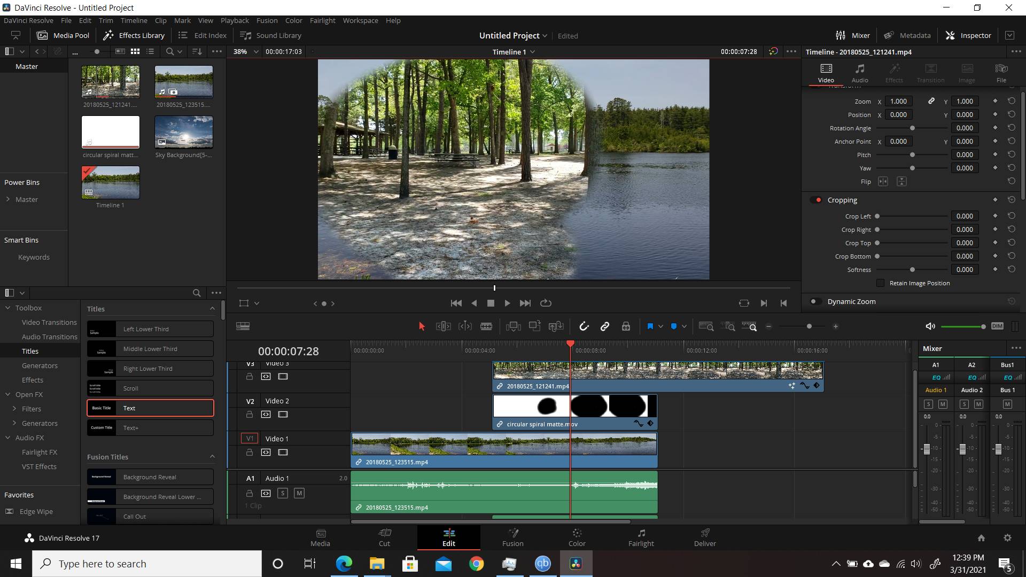Image resolution: width=1026 pixels, height=577 pixels.
Task: Click Detail Zoom icon
Action: (728, 326)
